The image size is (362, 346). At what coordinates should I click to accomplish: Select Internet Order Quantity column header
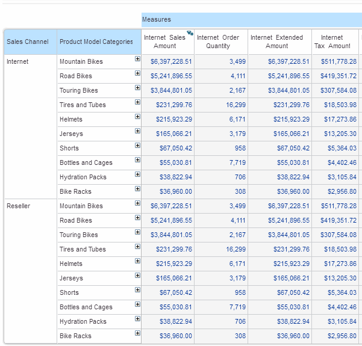(x=218, y=42)
